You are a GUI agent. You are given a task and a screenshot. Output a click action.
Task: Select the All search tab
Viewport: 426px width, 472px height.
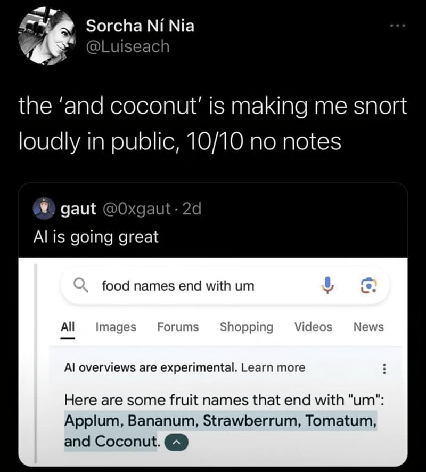(67, 326)
